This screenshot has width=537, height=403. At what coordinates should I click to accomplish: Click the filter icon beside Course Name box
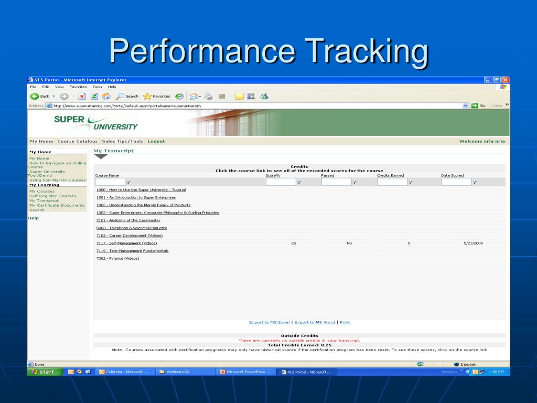point(128,182)
